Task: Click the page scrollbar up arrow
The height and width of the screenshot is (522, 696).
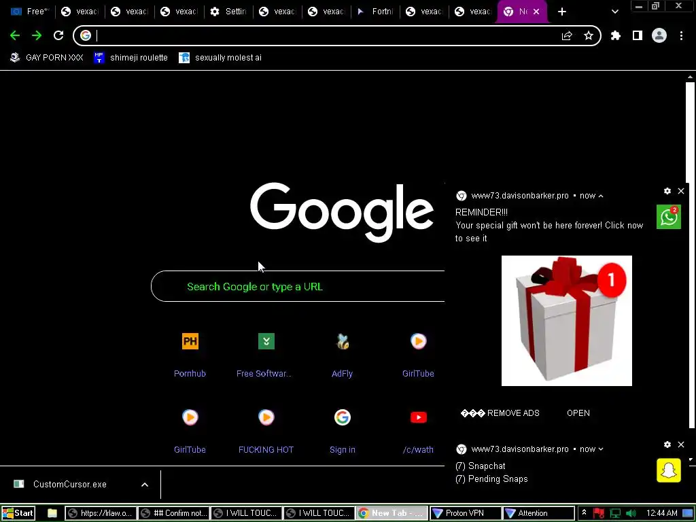Action: (691, 77)
